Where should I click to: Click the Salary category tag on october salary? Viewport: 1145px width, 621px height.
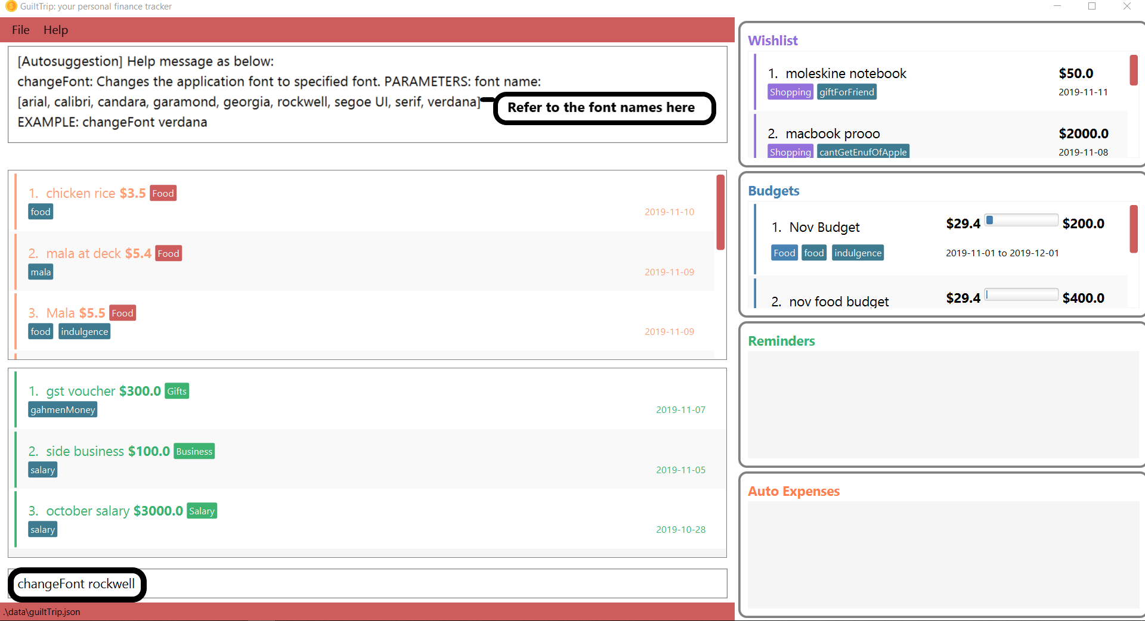(202, 511)
